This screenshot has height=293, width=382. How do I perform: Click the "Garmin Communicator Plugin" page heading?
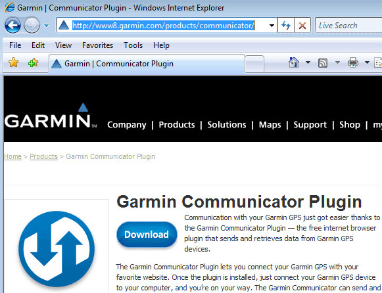tap(239, 202)
